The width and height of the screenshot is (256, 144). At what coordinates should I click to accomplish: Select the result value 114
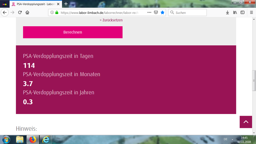pos(29,65)
